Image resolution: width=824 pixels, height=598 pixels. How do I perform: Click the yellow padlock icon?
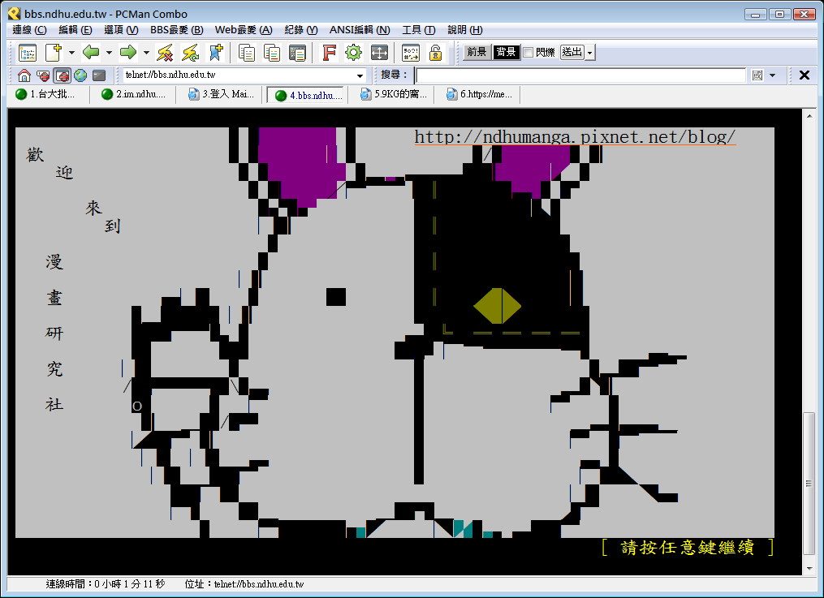[435, 53]
